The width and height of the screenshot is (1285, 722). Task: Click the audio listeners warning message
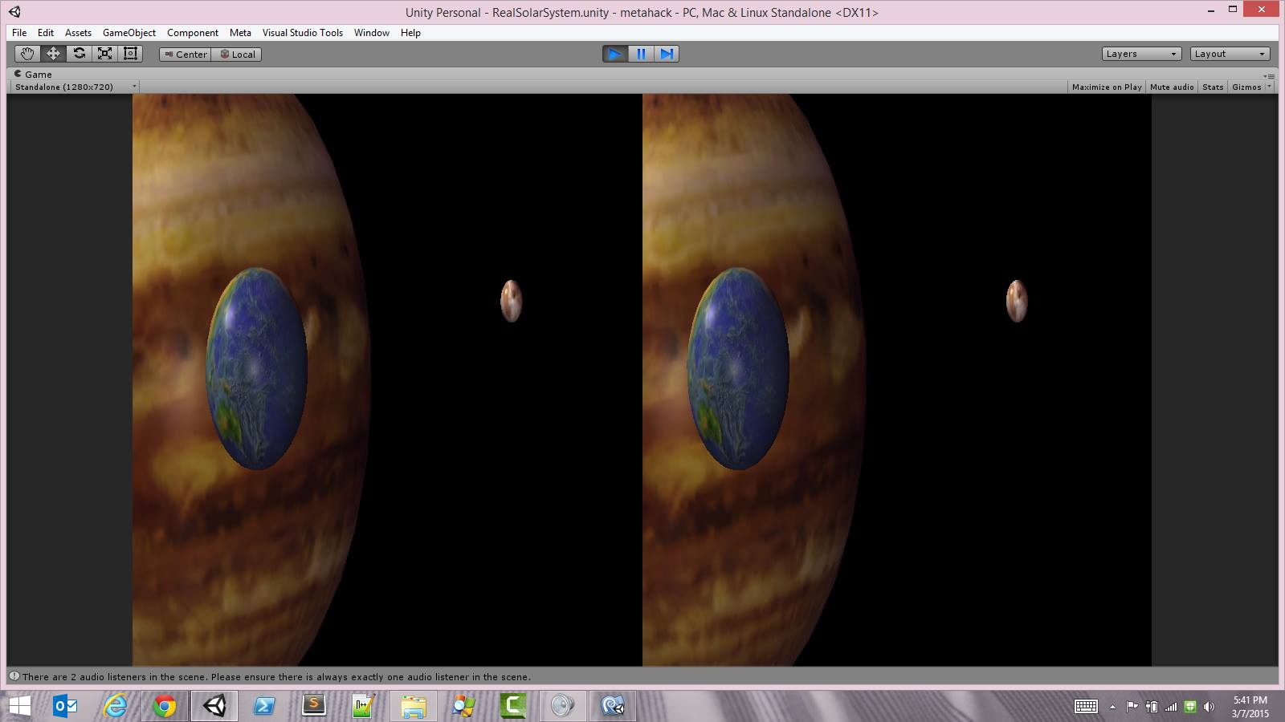coord(276,677)
